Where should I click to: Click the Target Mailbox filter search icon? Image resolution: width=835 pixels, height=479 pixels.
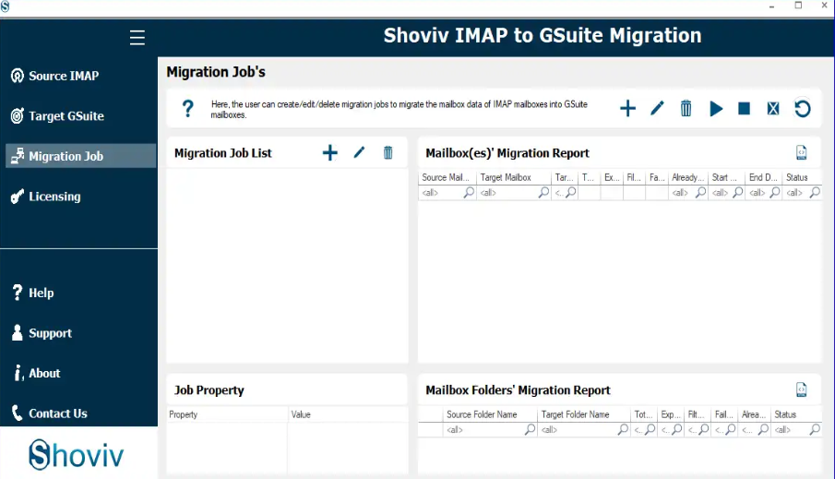click(543, 192)
